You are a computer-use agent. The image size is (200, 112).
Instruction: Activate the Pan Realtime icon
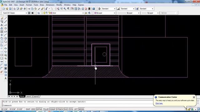(x=58, y=9)
